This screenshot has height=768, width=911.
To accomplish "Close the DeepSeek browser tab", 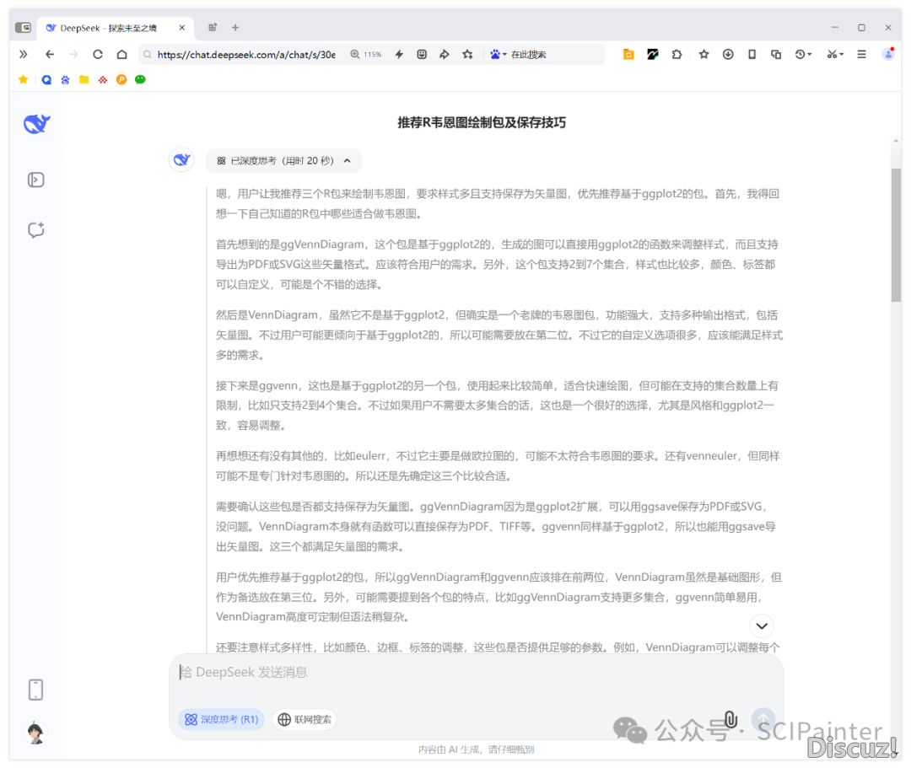I will [182, 28].
